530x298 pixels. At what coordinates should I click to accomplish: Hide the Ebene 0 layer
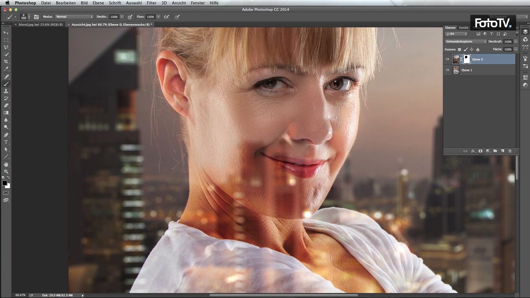(x=447, y=59)
